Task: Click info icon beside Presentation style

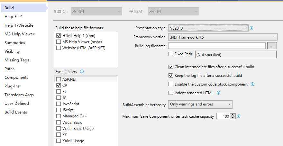Action: point(251,28)
